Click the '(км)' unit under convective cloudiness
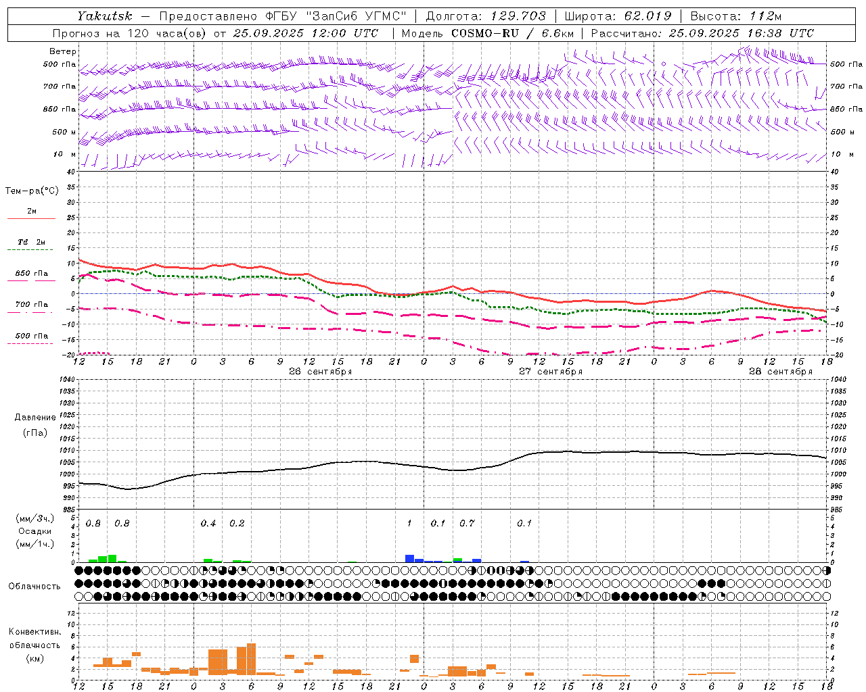866x692 pixels. (35, 658)
